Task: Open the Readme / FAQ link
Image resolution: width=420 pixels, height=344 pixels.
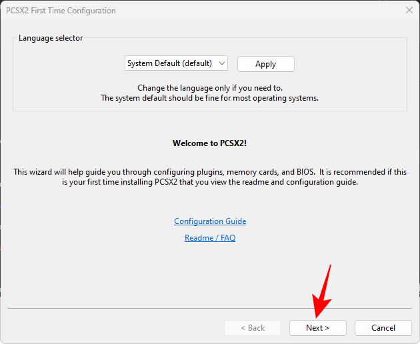Action: 210,238
